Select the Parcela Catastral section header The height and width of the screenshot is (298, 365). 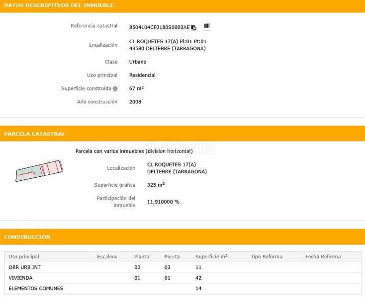34,134
